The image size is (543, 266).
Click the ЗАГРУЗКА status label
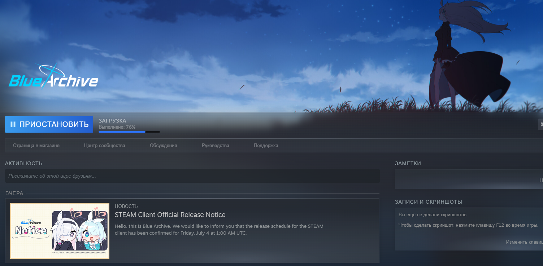click(x=112, y=121)
